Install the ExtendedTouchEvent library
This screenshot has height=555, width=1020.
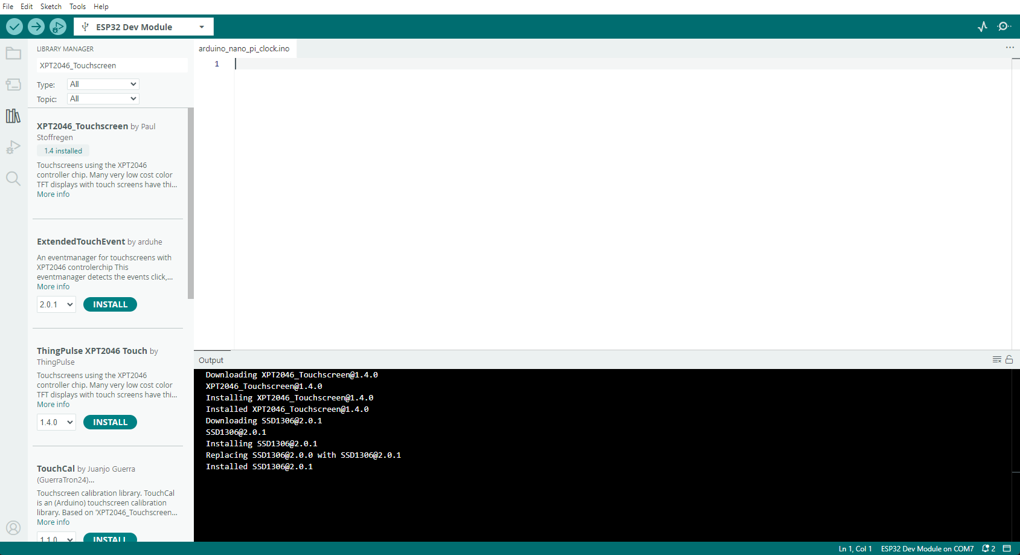pos(110,304)
